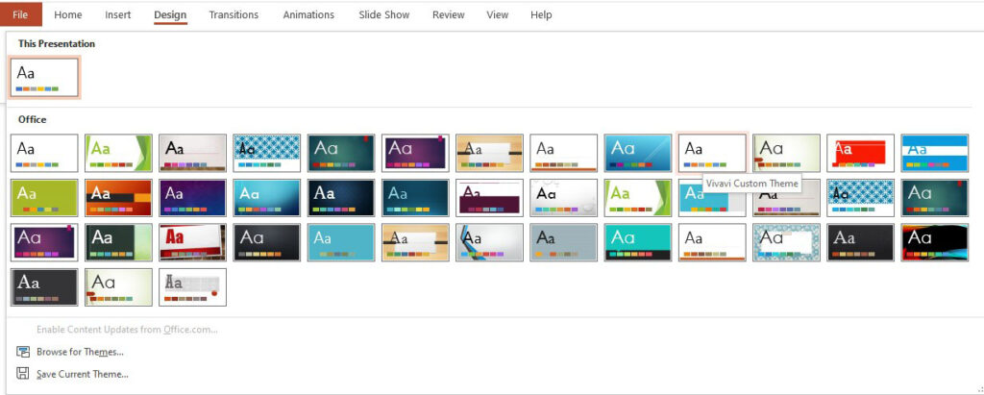The image size is (984, 395).
Task: Click the Office section header
Action: [x=32, y=119]
